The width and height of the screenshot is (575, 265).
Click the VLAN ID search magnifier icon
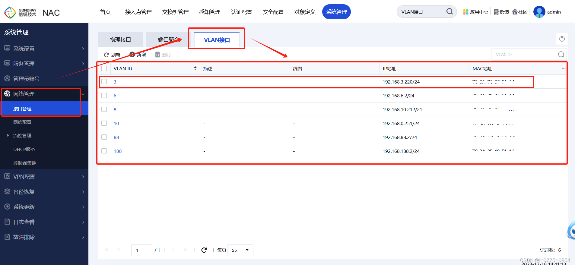(x=561, y=55)
